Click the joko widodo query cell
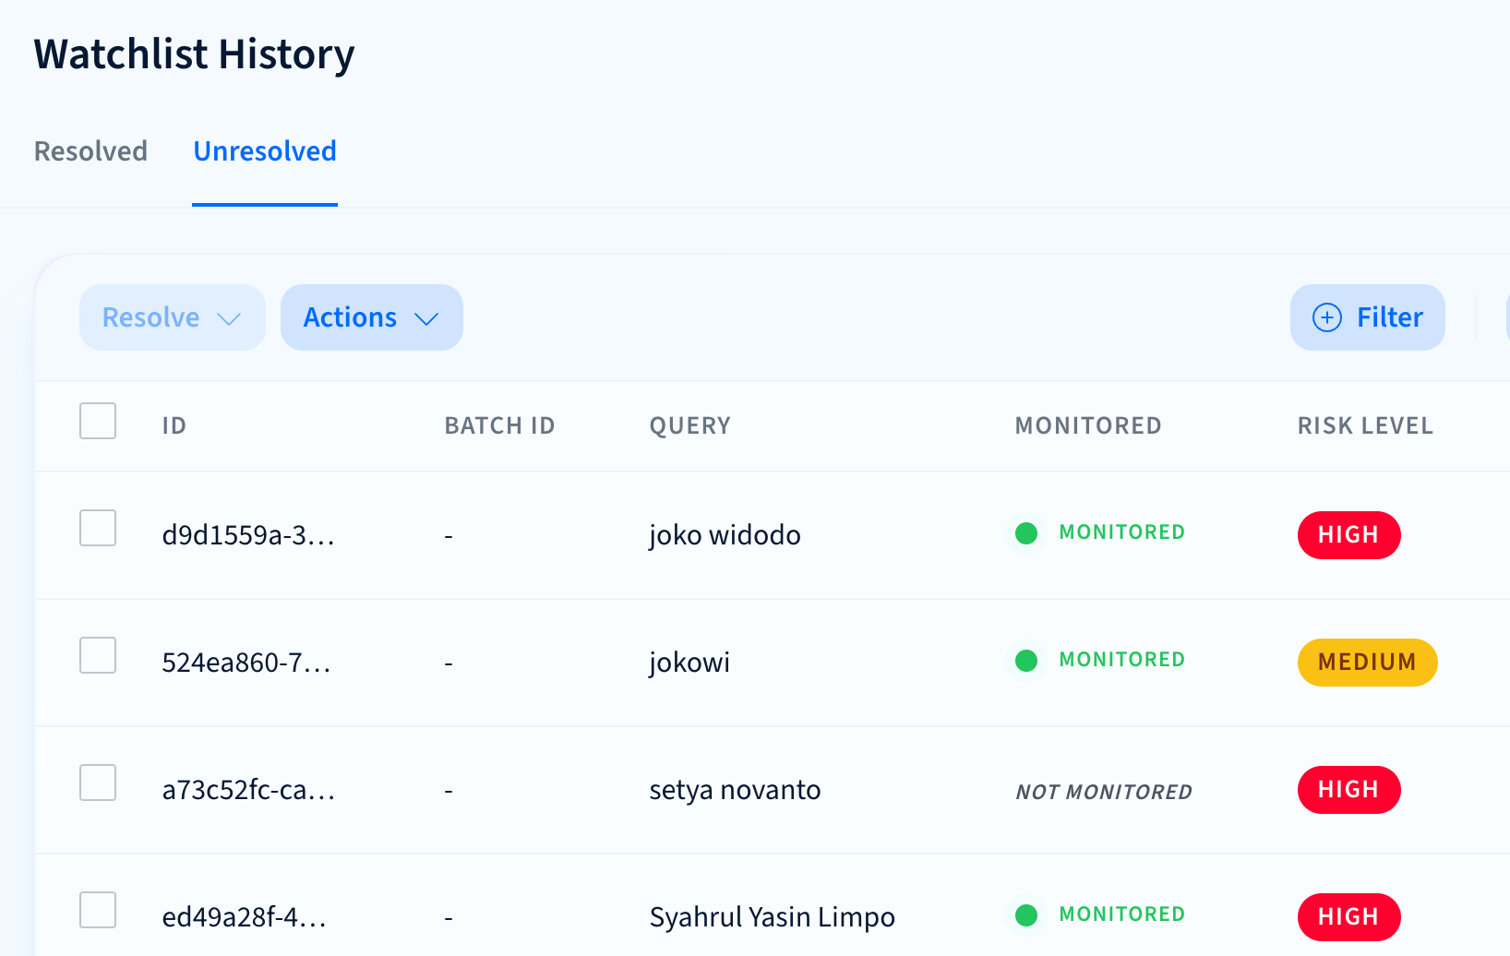The image size is (1510, 956). 725,535
